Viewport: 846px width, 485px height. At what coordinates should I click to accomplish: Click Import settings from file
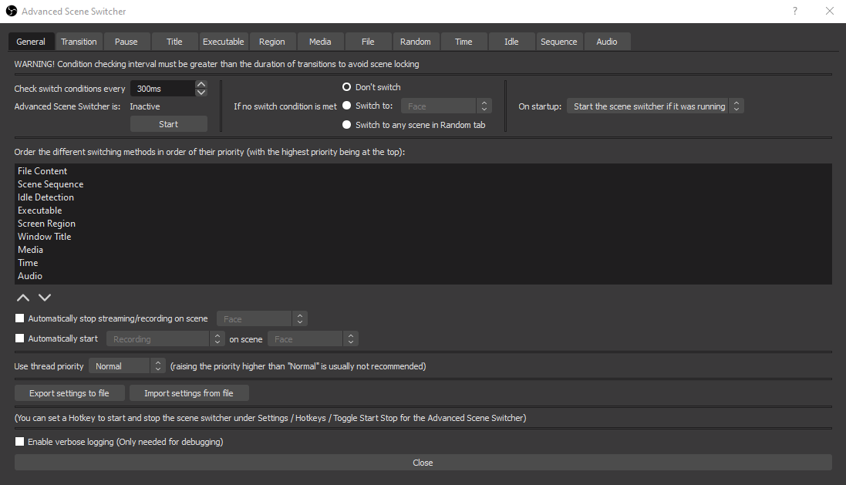pyautogui.click(x=189, y=393)
